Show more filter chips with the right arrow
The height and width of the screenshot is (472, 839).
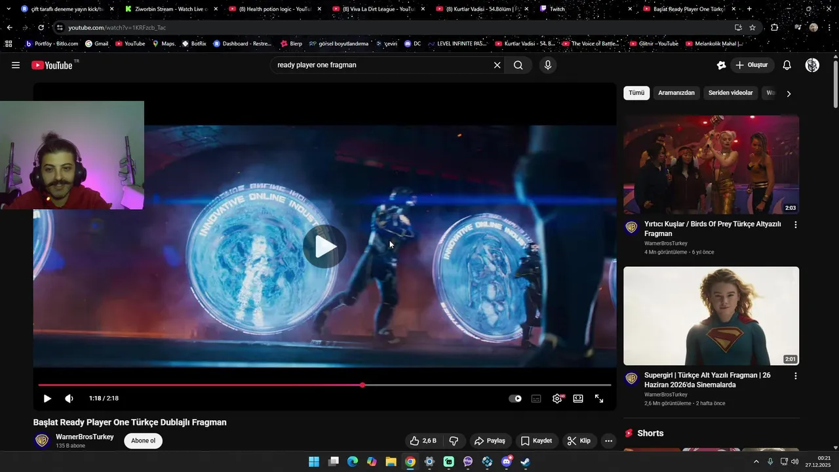pyautogui.click(x=789, y=94)
